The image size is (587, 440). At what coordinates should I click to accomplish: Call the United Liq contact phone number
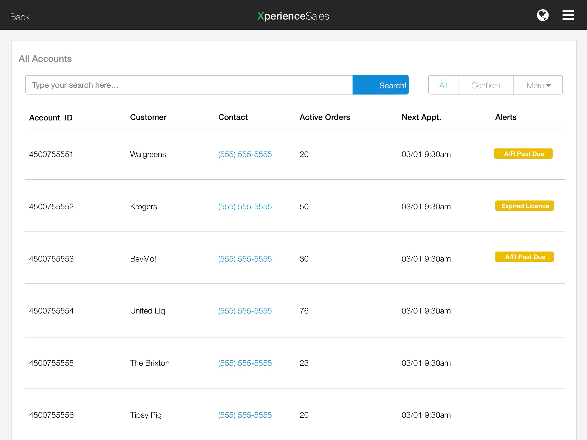point(245,311)
